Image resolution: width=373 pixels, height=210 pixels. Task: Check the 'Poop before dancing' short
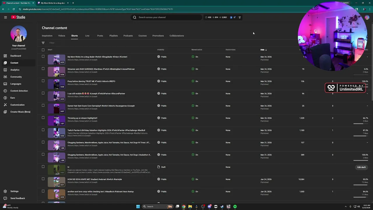(x=43, y=81)
